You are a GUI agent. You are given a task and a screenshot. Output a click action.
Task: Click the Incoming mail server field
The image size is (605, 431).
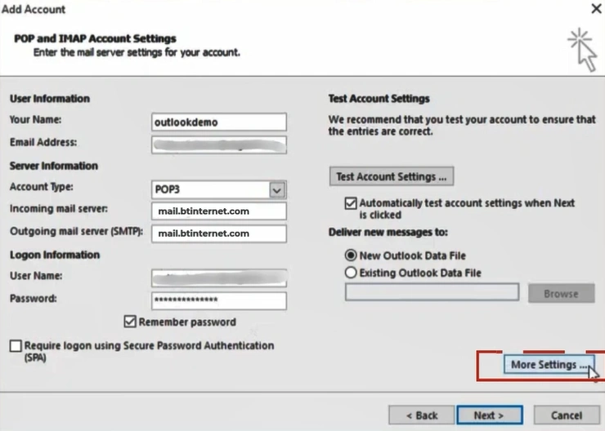219,211
